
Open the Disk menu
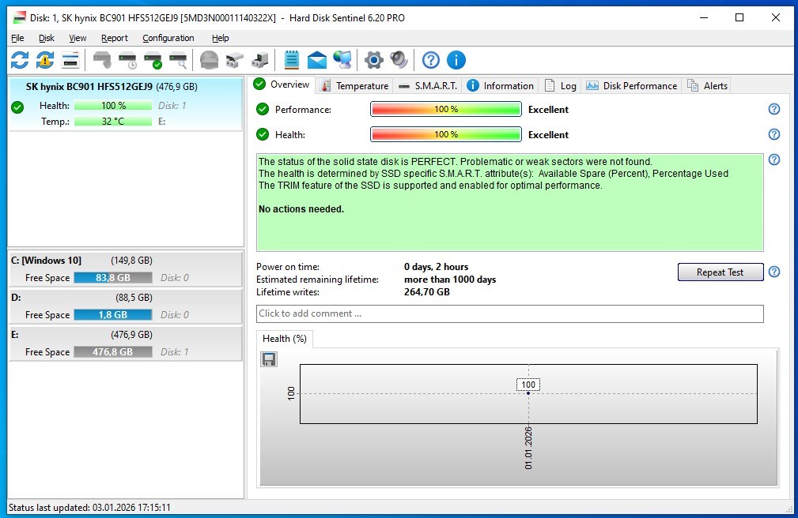click(47, 38)
